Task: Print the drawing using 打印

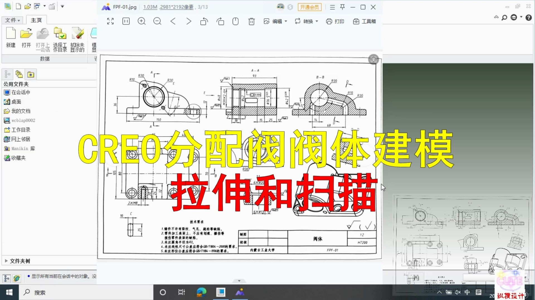Action: point(335,21)
